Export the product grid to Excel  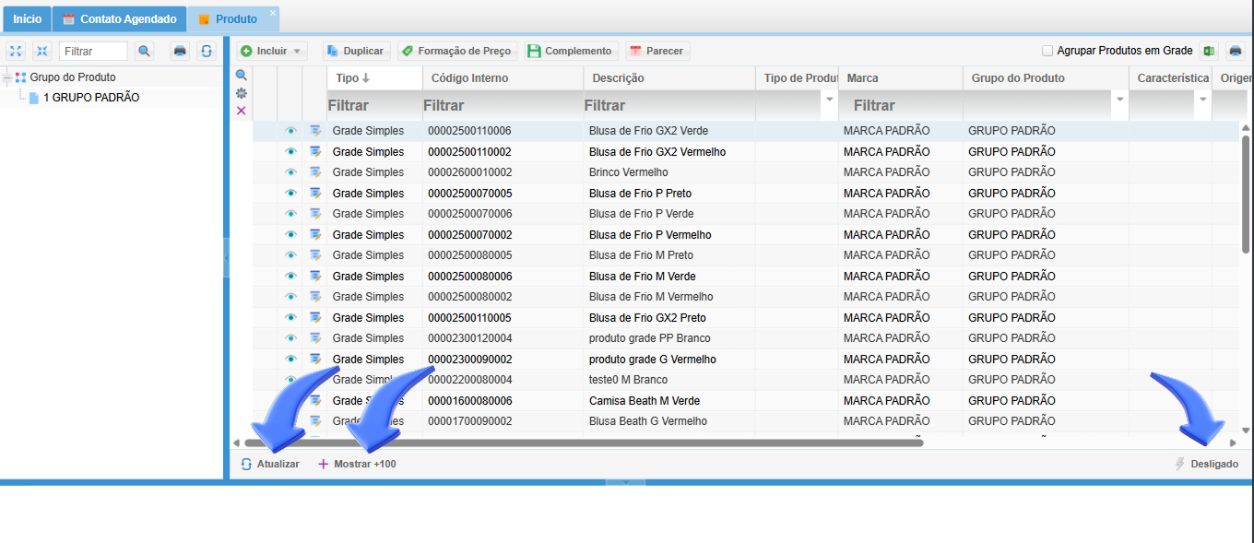click(x=1208, y=51)
